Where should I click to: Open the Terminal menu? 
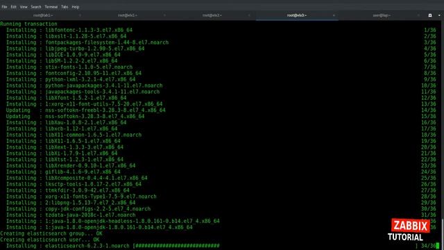point(51,7)
